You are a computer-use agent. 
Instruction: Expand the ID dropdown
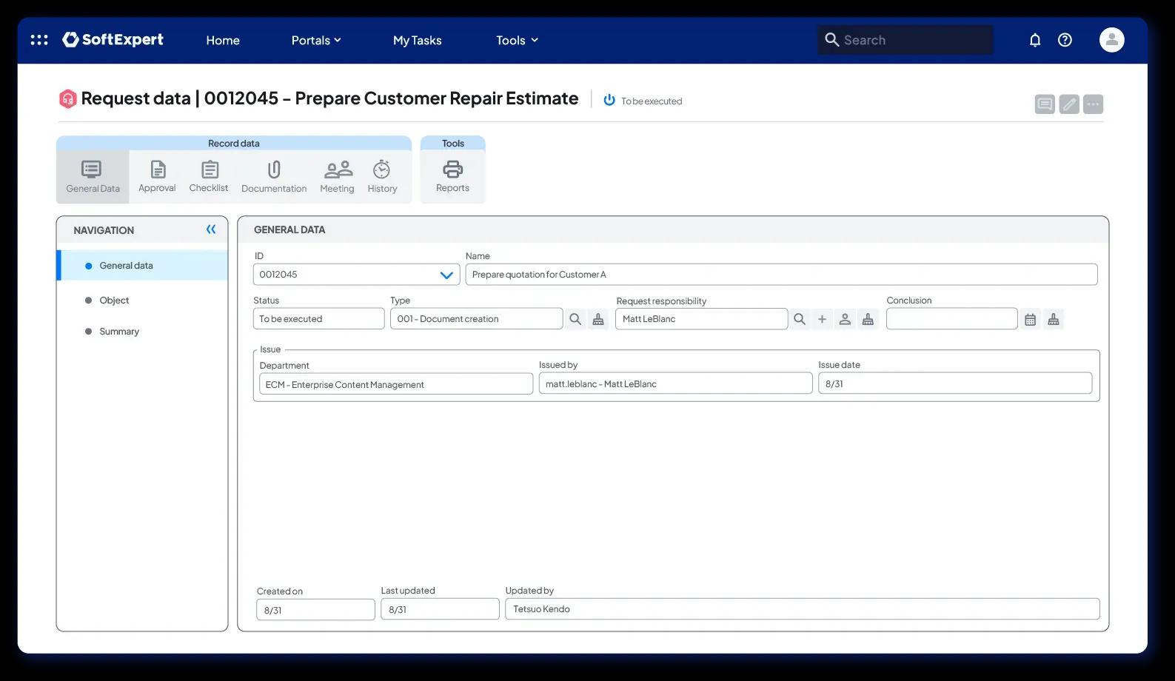[x=446, y=275]
